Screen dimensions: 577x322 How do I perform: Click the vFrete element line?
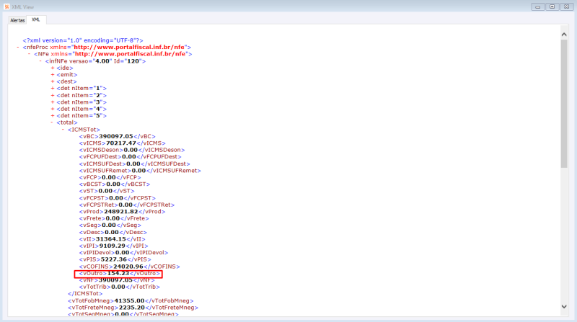[x=114, y=218]
